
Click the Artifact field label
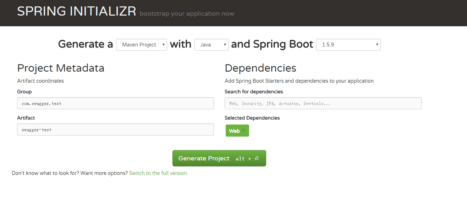click(26, 118)
